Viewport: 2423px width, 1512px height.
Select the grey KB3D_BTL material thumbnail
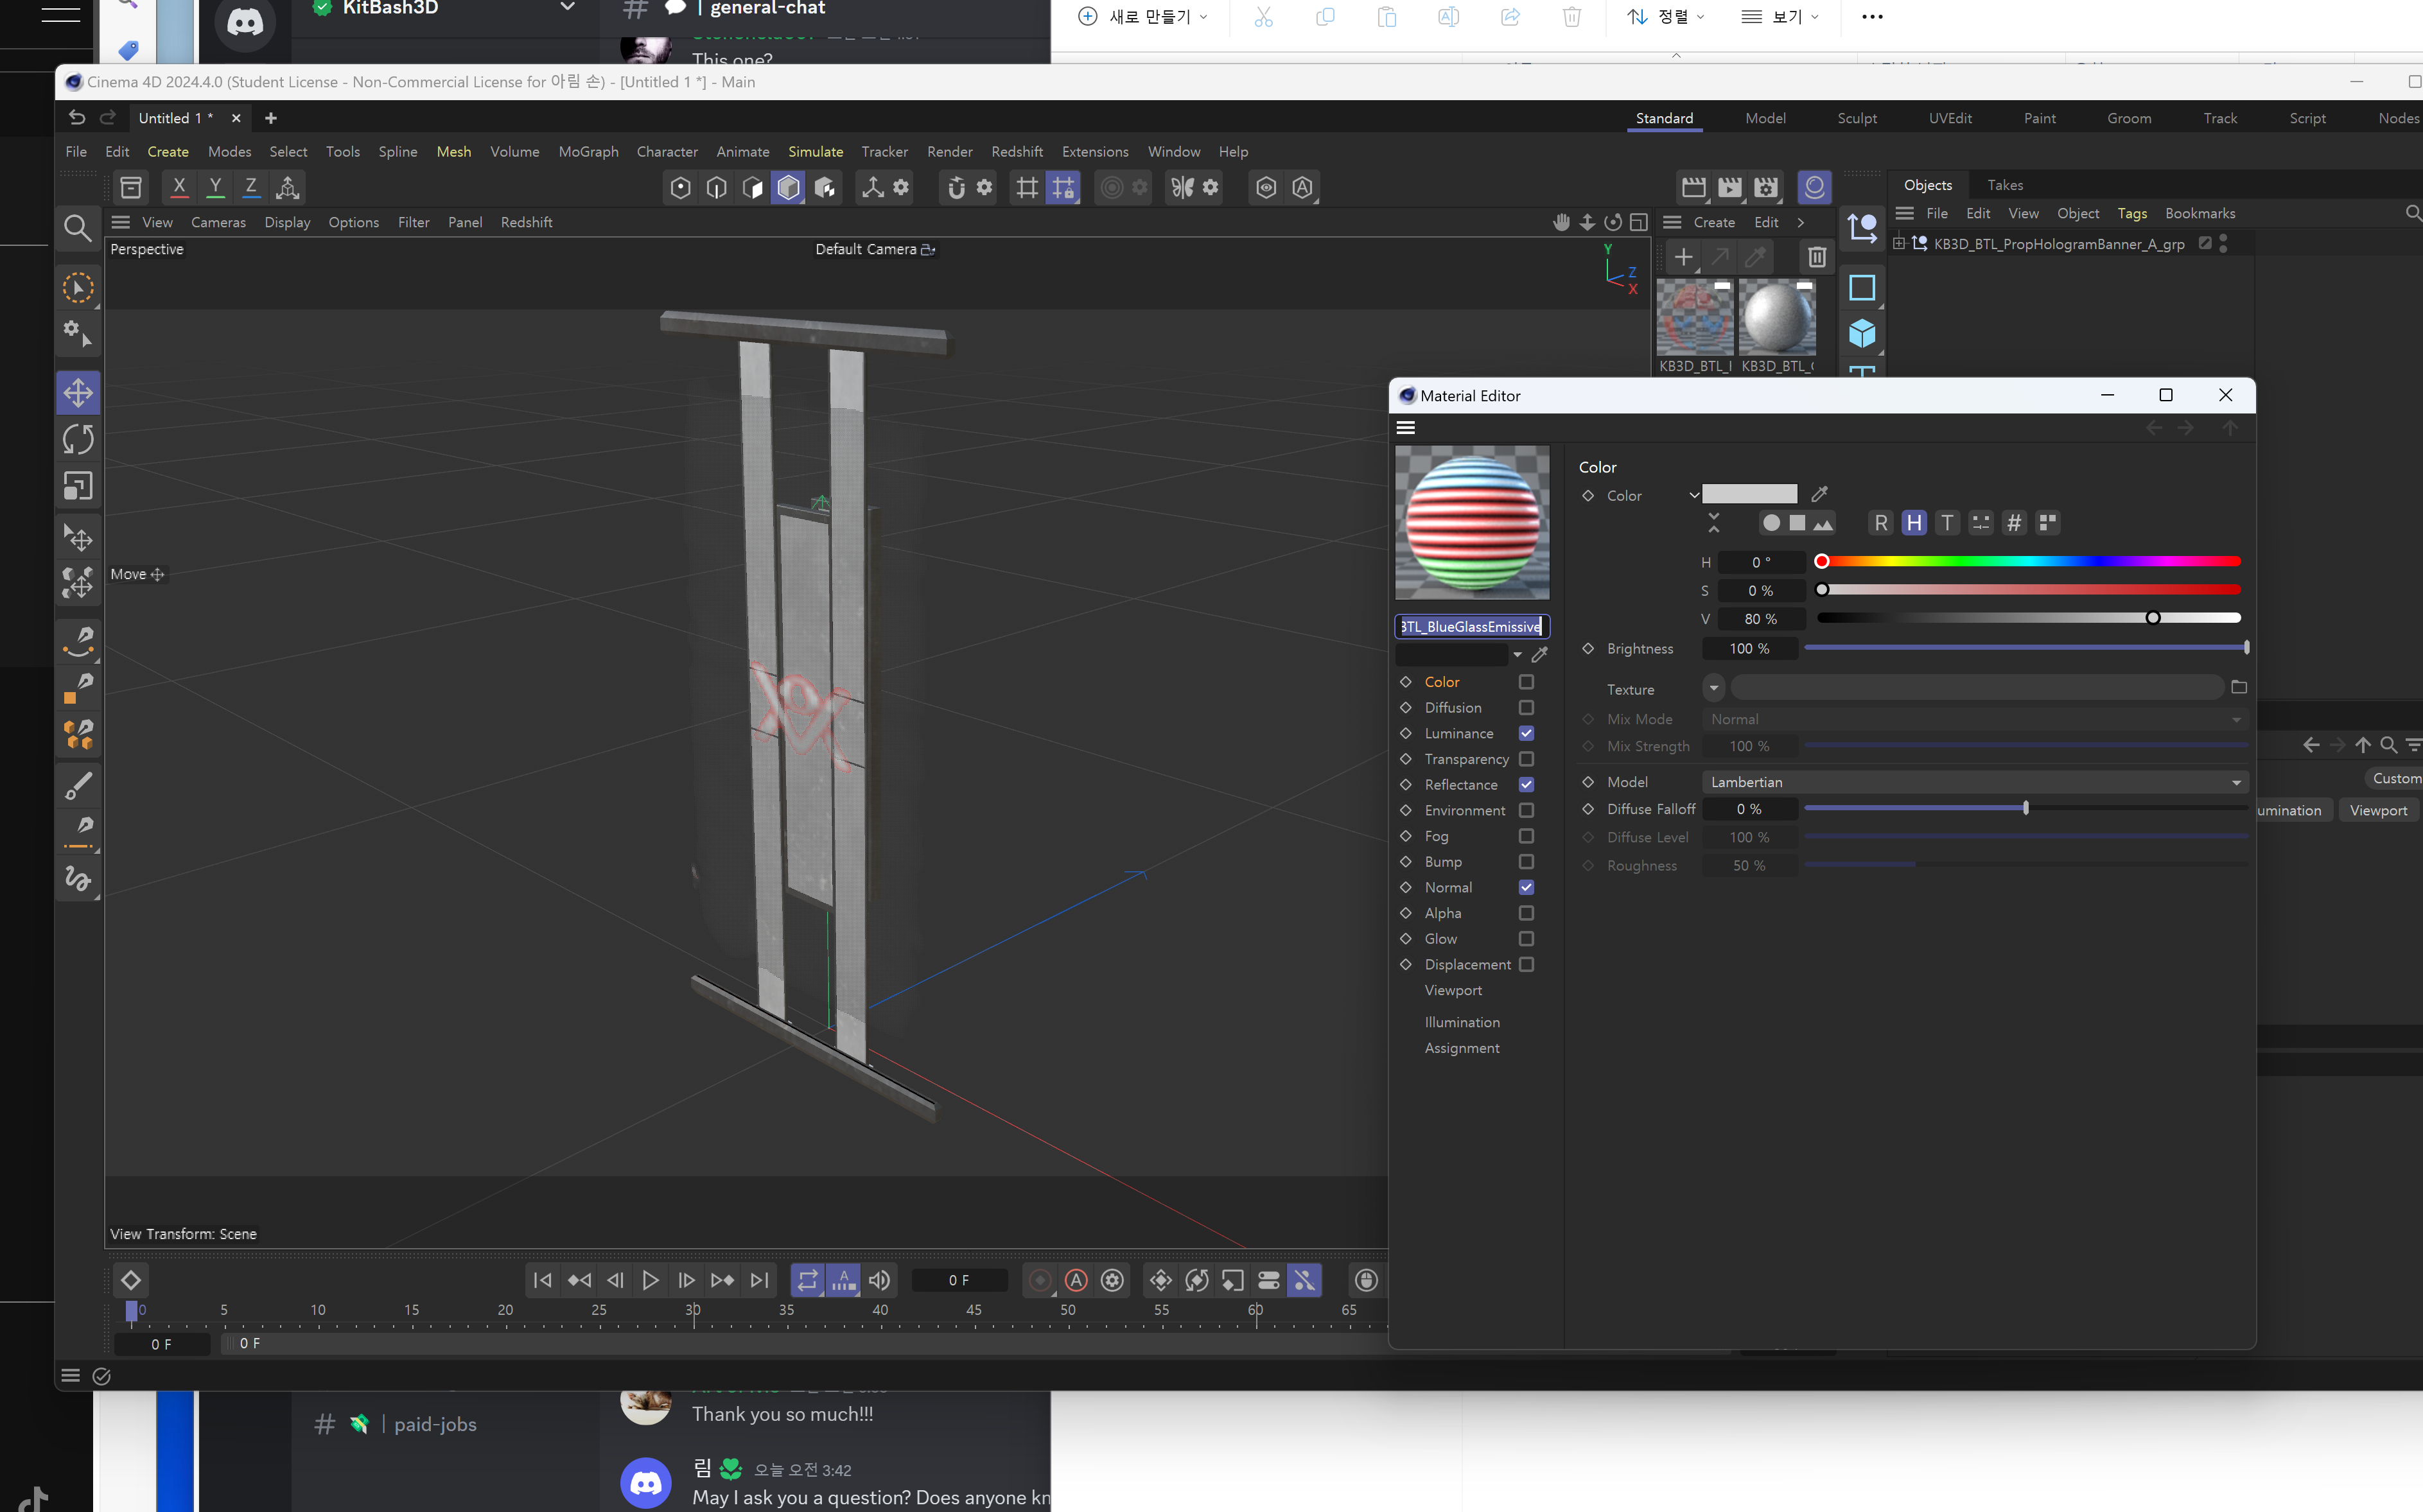click(1776, 318)
